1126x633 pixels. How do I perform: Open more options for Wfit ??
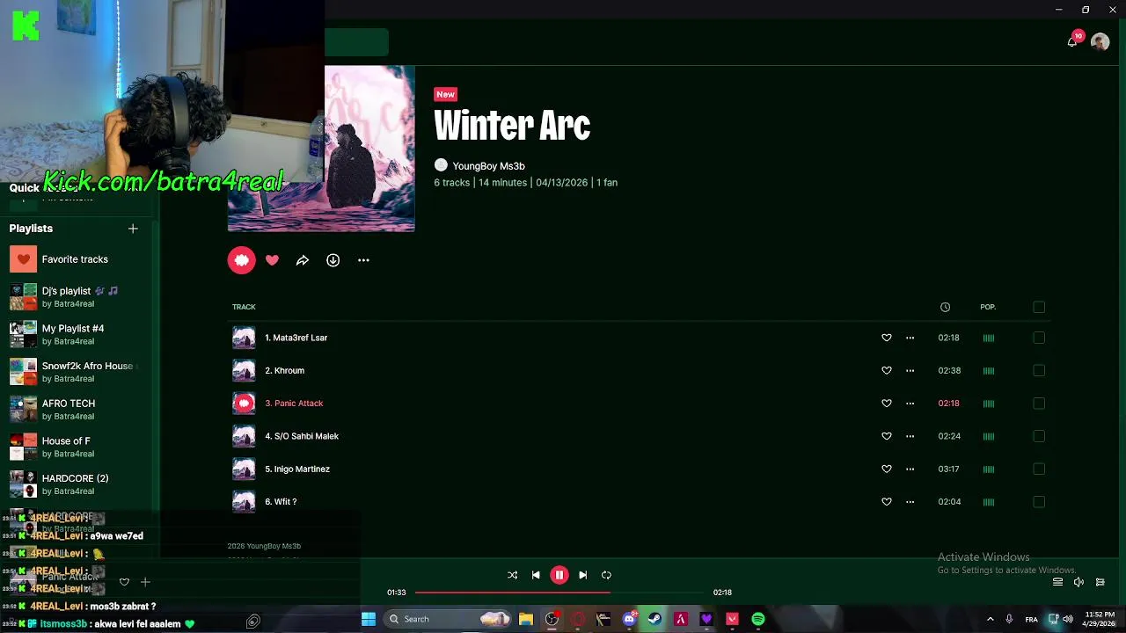click(910, 502)
